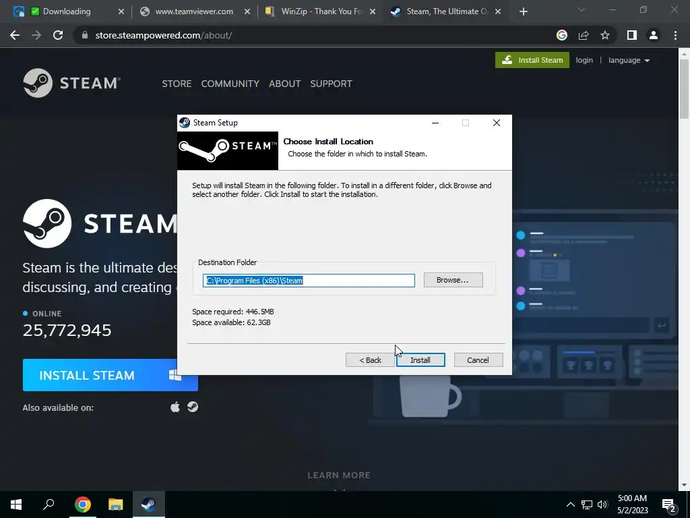Image resolution: width=690 pixels, height=518 pixels.
Task: Open the login link on Steam page
Action: [584, 60]
